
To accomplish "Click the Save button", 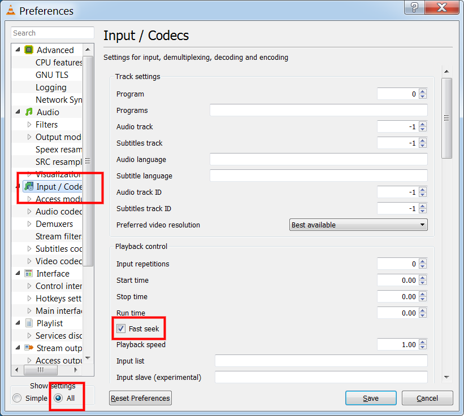I will click(x=371, y=398).
